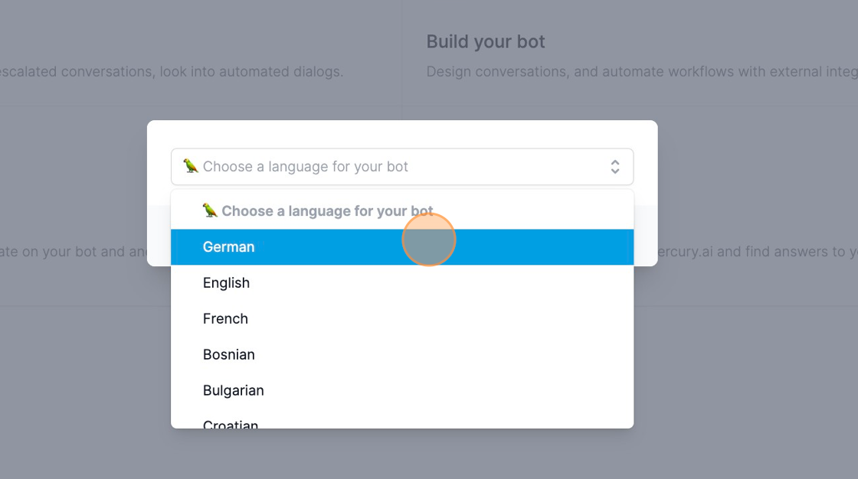The height and width of the screenshot is (479, 858).
Task: Click the "ate on your bot" text behind dialog
Action: (x=74, y=252)
